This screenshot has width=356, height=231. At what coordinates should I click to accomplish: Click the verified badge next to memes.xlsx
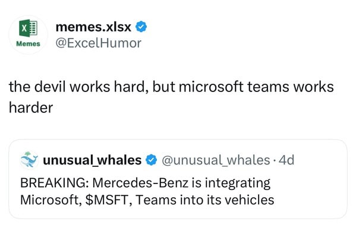pyautogui.click(x=141, y=27)
